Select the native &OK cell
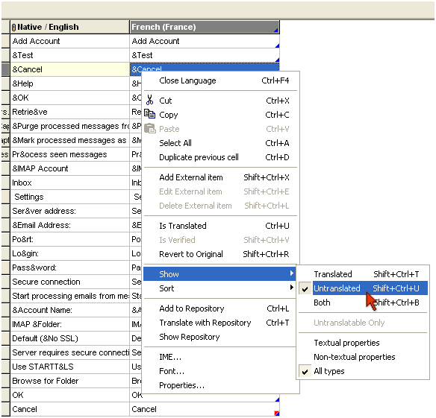 tap(69, 98)
